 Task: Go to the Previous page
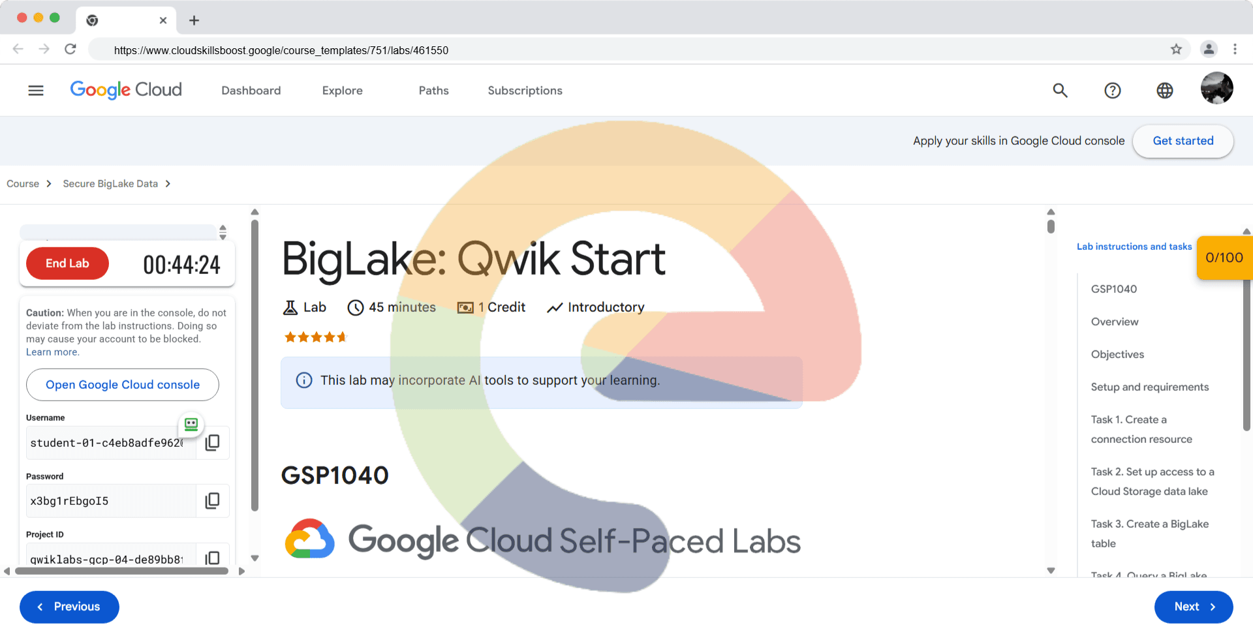click(x=69, y=607)
